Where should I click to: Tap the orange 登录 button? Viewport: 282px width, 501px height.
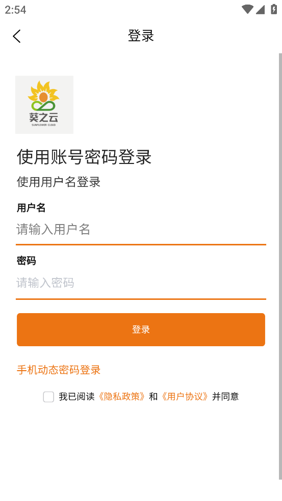141,329
